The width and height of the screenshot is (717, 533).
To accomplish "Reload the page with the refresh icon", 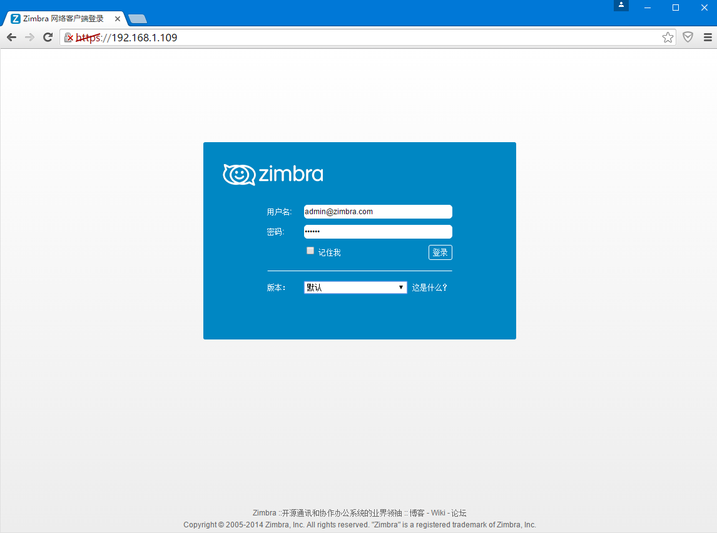I will click(x=48, y=38).
